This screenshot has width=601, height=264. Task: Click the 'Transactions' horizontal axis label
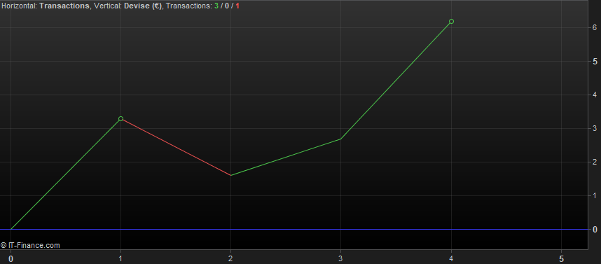pyautogui.click(x=64, y=6)
